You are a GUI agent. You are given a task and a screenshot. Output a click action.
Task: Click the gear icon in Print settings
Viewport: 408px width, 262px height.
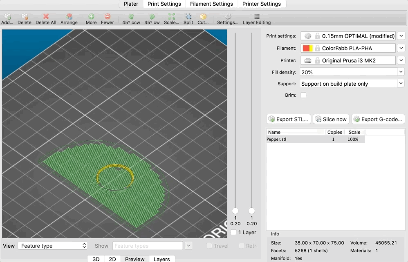pyautogui.click(x=308, y=36)
